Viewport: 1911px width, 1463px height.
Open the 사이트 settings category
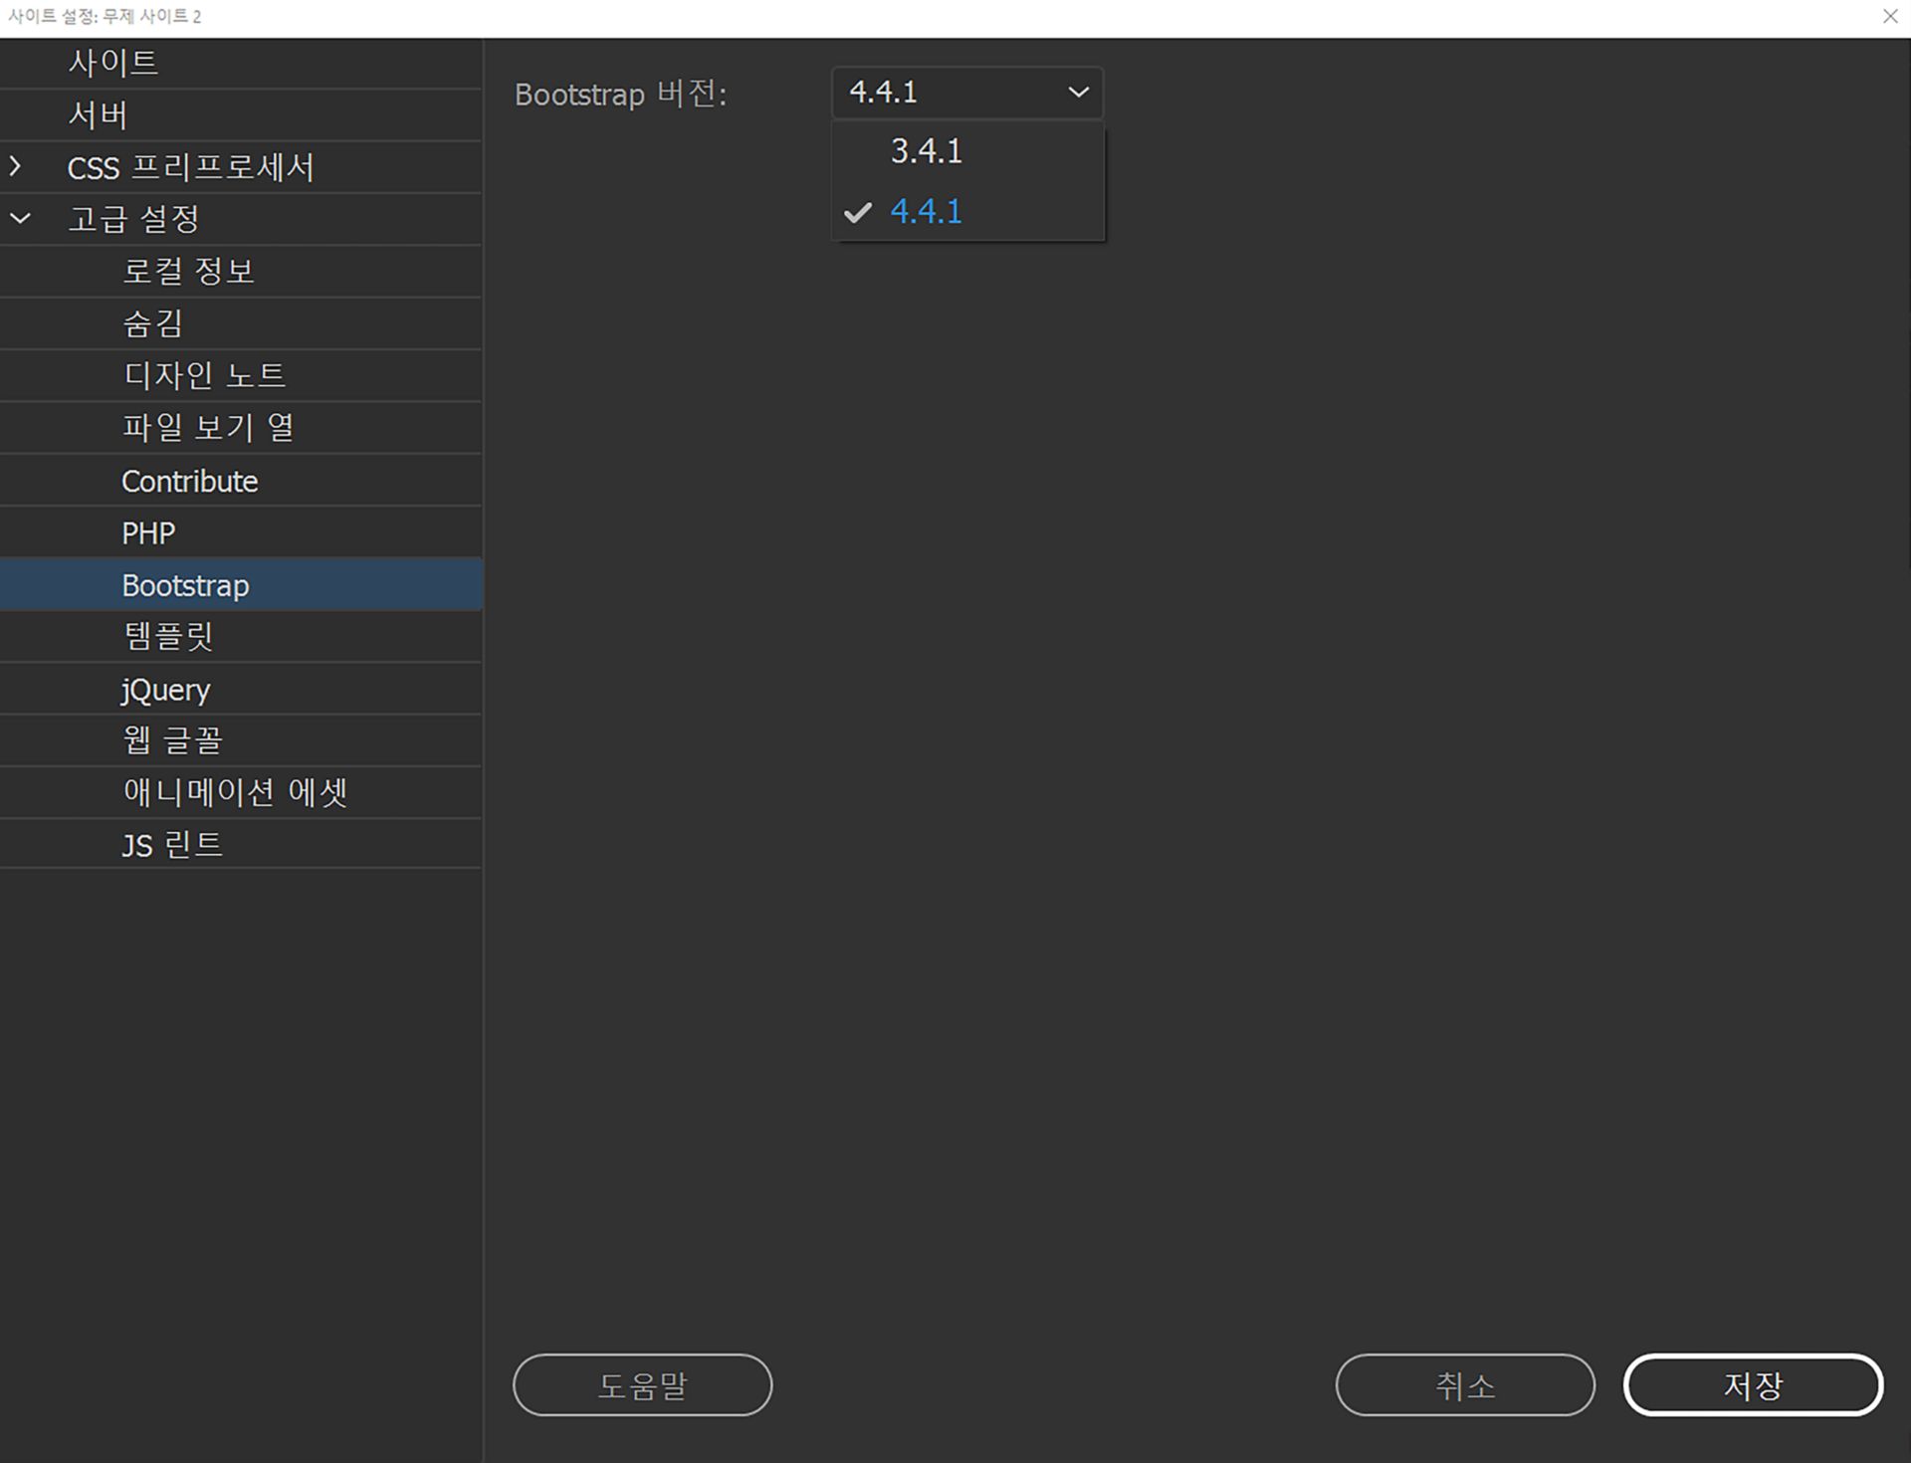(x=112, y=63)
